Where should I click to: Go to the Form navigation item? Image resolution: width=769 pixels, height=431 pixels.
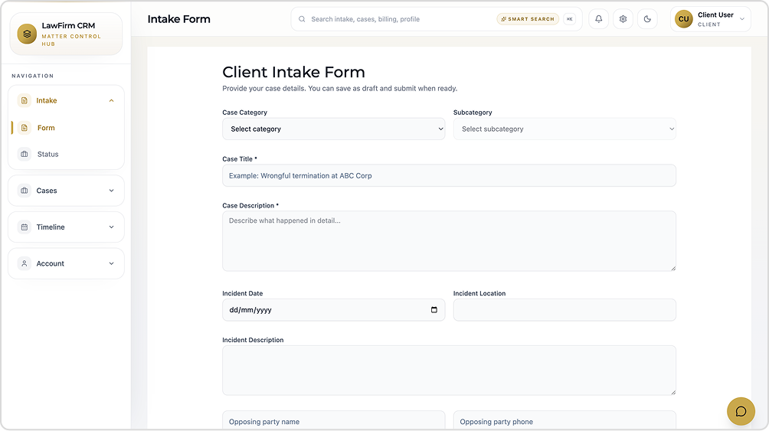[x=66, y=128]
